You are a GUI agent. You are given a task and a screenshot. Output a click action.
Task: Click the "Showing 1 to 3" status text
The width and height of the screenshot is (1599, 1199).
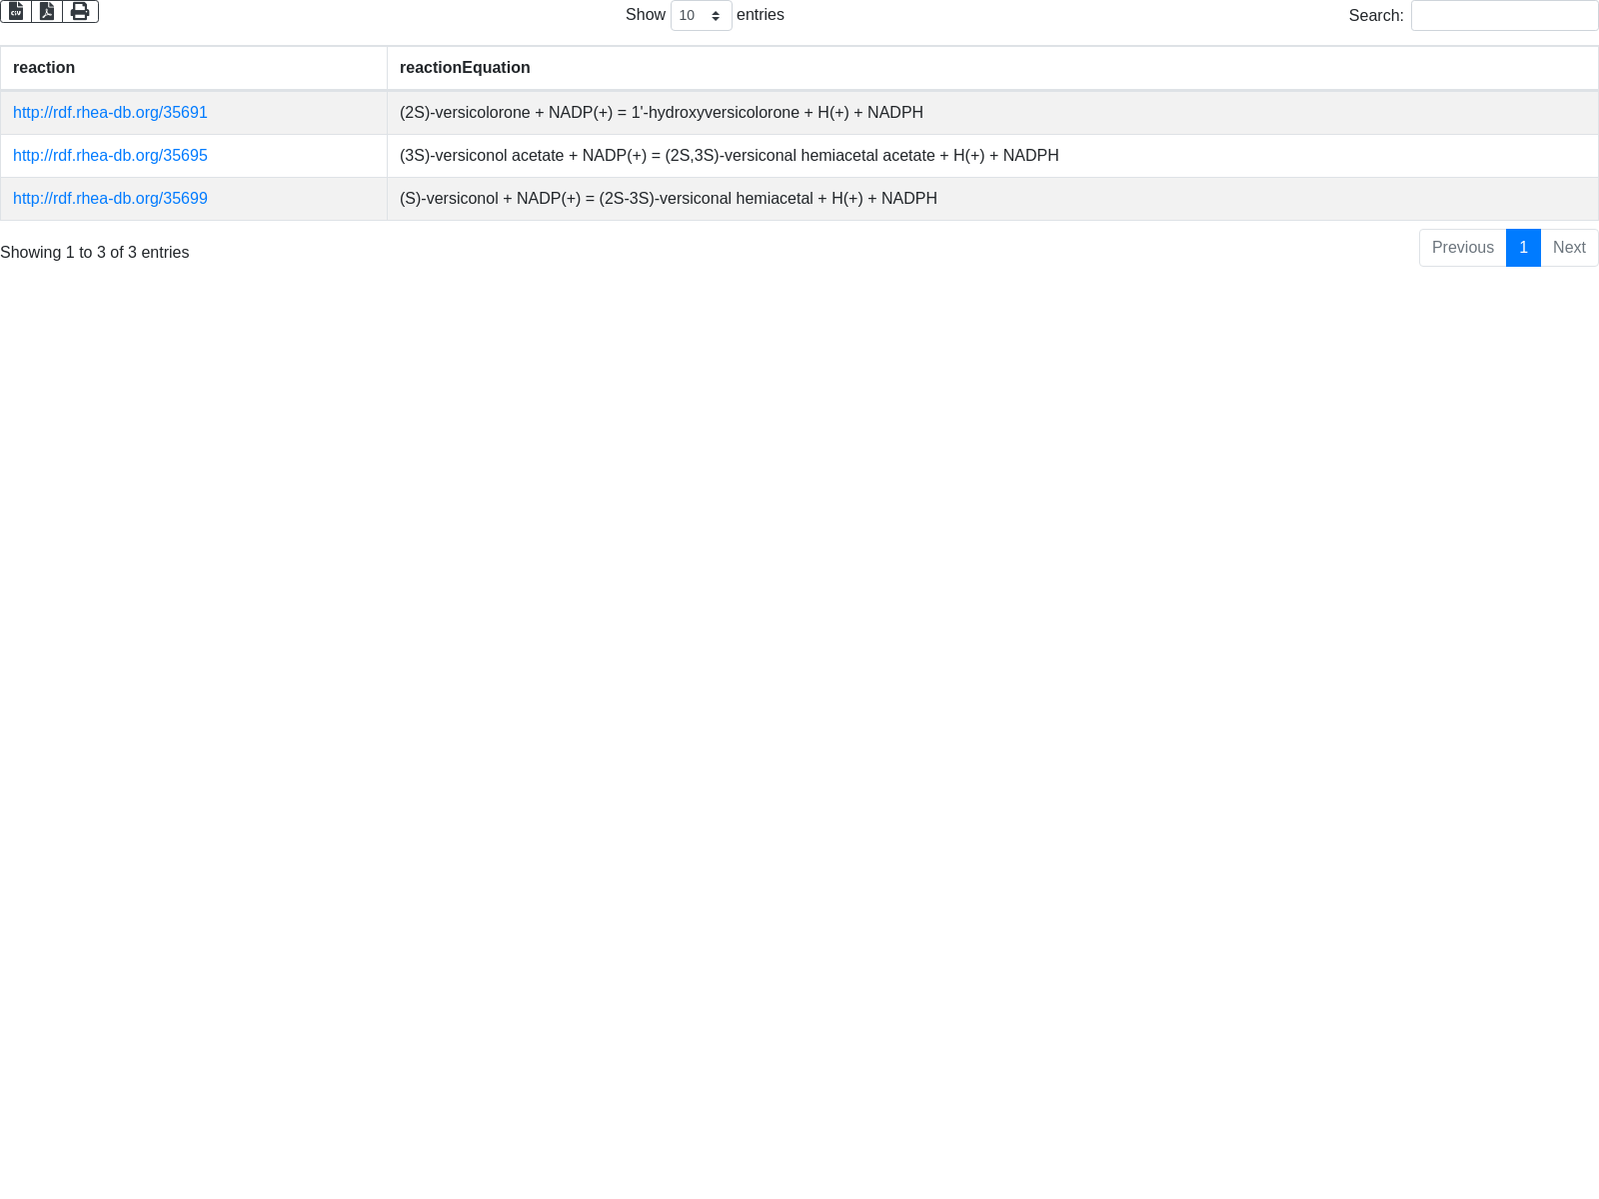(x=95, y=253)
